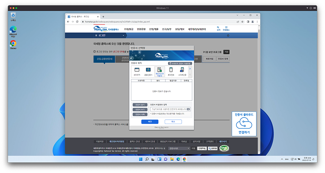Open the virtual keyboard icon in password field
The height and width of the screenshot is (173, 325).
(x=188, y=109)
